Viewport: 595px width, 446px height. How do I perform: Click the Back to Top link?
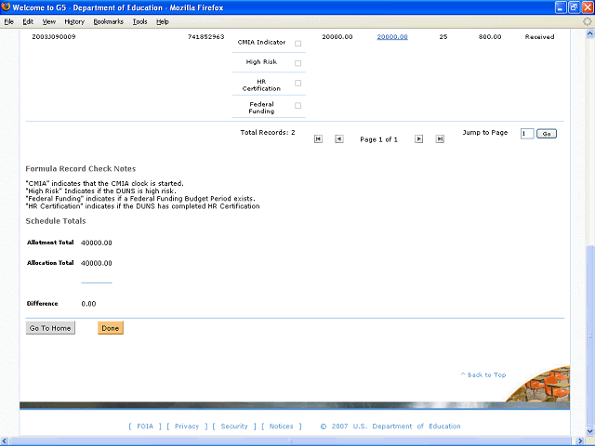pyautogui.click(x=483, y=374)
